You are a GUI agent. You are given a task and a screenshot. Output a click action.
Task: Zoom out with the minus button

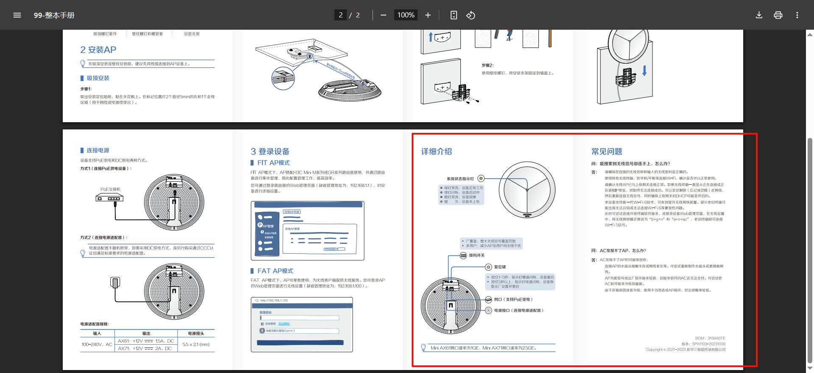click(x=383, y=15)
